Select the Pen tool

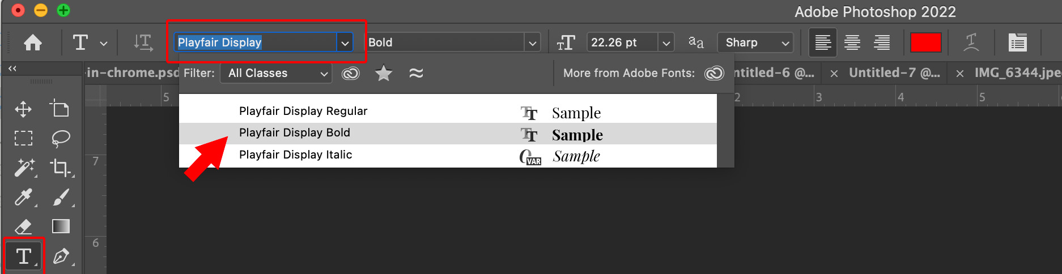pyautogui.click(x=61, y=256)
